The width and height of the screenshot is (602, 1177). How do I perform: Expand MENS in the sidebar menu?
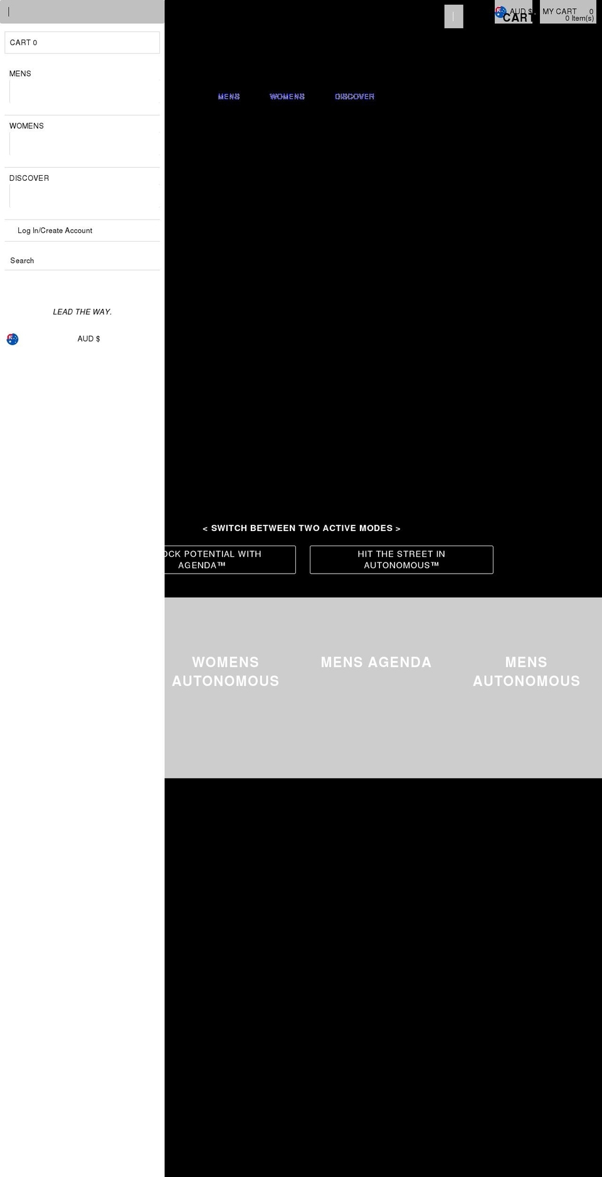[x=20, y=73]
